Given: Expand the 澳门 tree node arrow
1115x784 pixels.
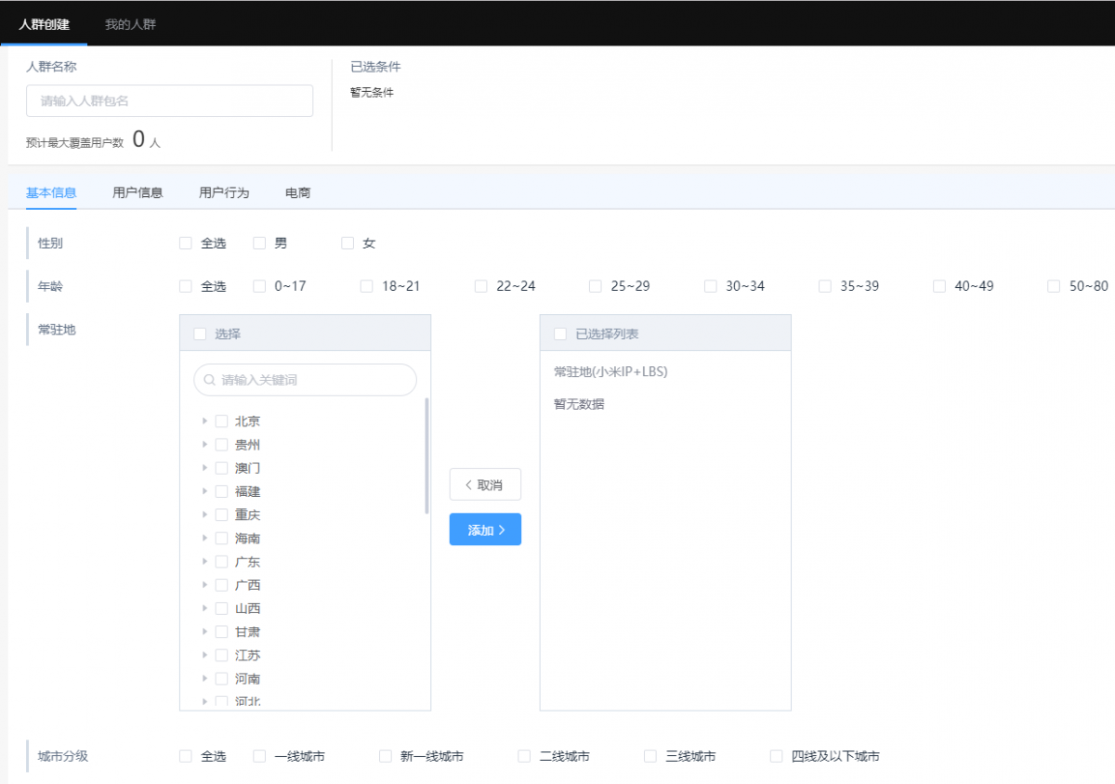Looking at the screenshot, I should [204, 468].
